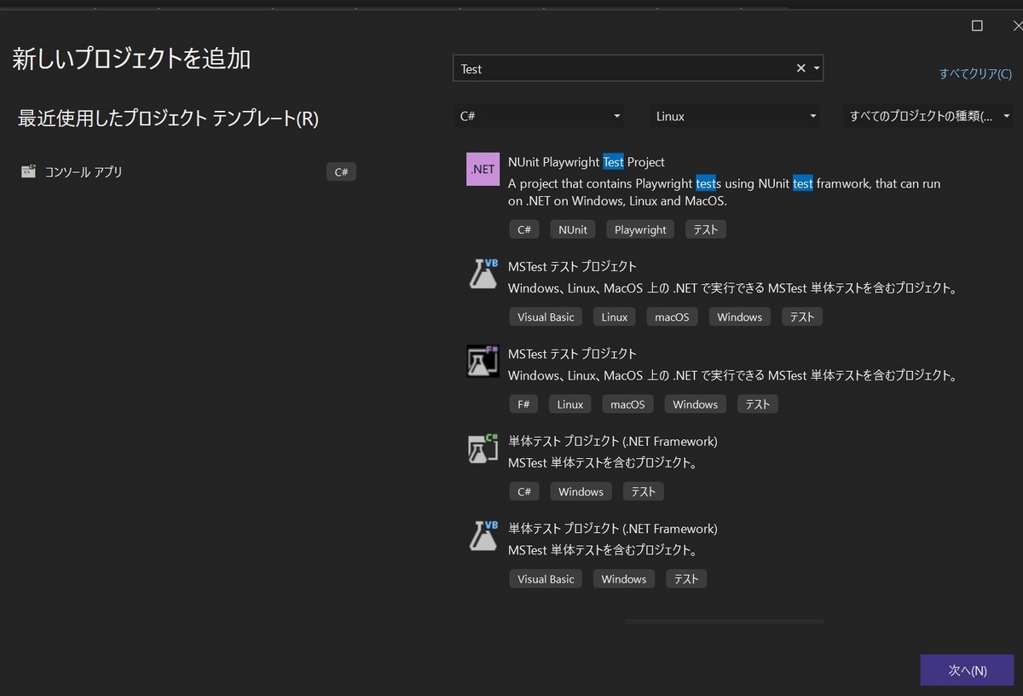Click the Linux tag in F# MSTest row
This screenshot has height=696, width=1023.
pos(570,404)
